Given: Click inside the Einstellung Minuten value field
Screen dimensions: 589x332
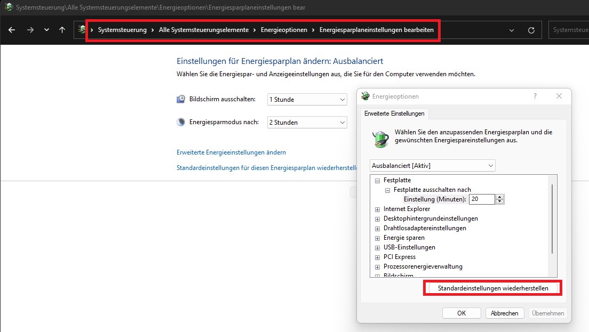Looking at the screenshot, I should [483, 199].
